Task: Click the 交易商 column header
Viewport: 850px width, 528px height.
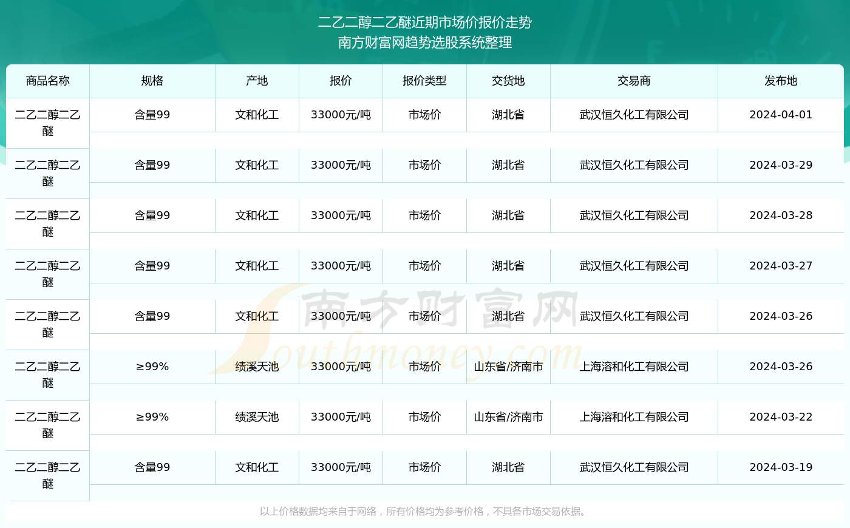Action: 634,81
